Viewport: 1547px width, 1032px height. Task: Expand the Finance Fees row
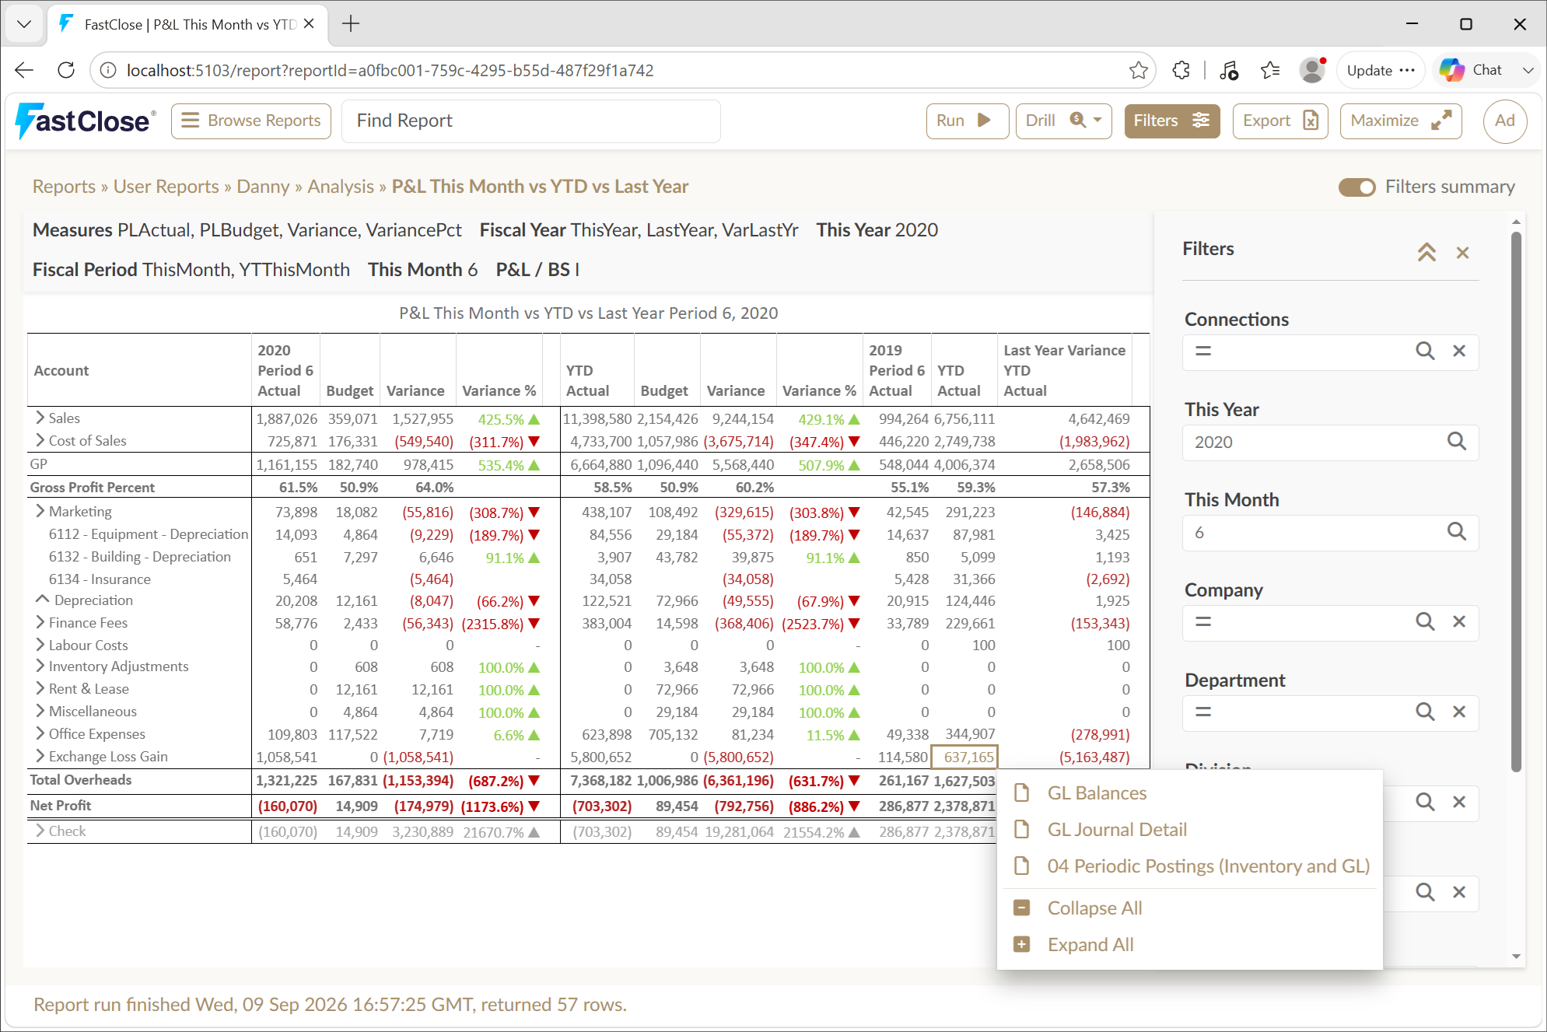pyautogui.click(x=40, y=622)
